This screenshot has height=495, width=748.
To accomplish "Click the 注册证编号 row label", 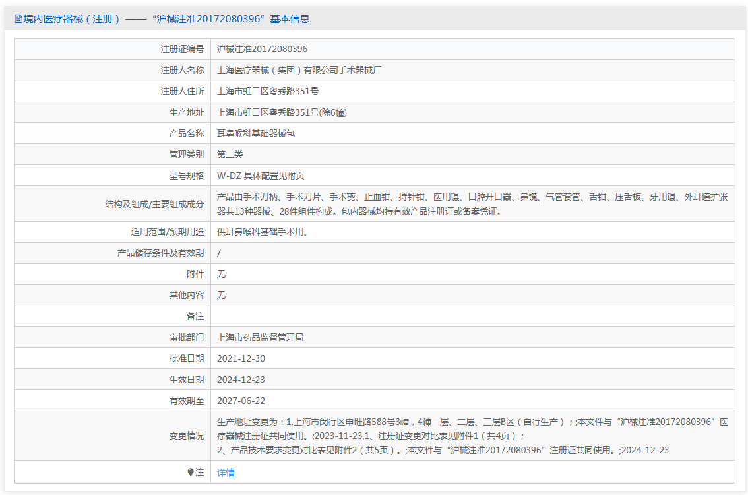I will tap(182, 49).
